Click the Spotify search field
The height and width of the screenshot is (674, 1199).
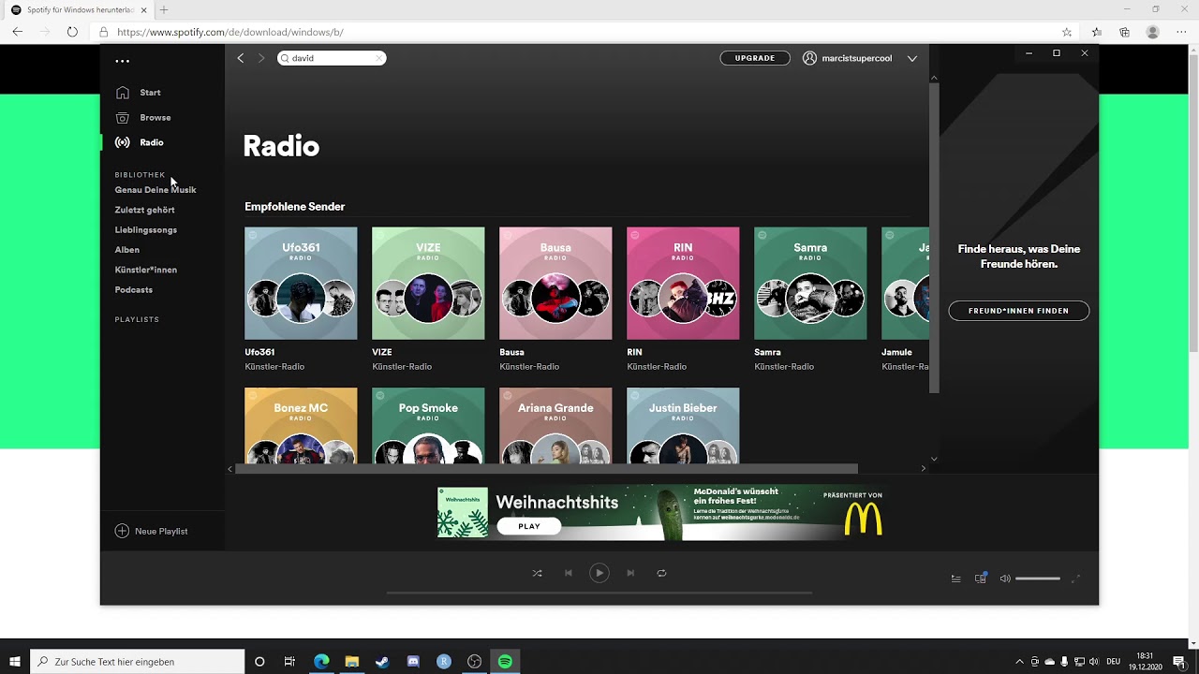click(331, 58)
